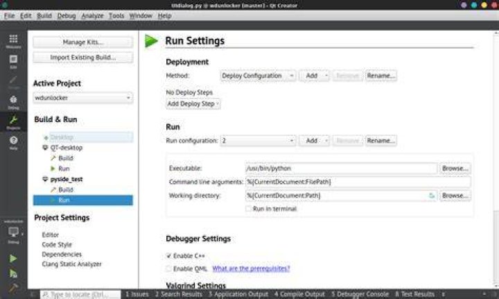Open the Analyze menu
The image size is (499, 299).
tap(92, 15)
